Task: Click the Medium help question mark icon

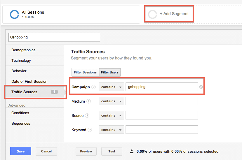Action: 88,101
